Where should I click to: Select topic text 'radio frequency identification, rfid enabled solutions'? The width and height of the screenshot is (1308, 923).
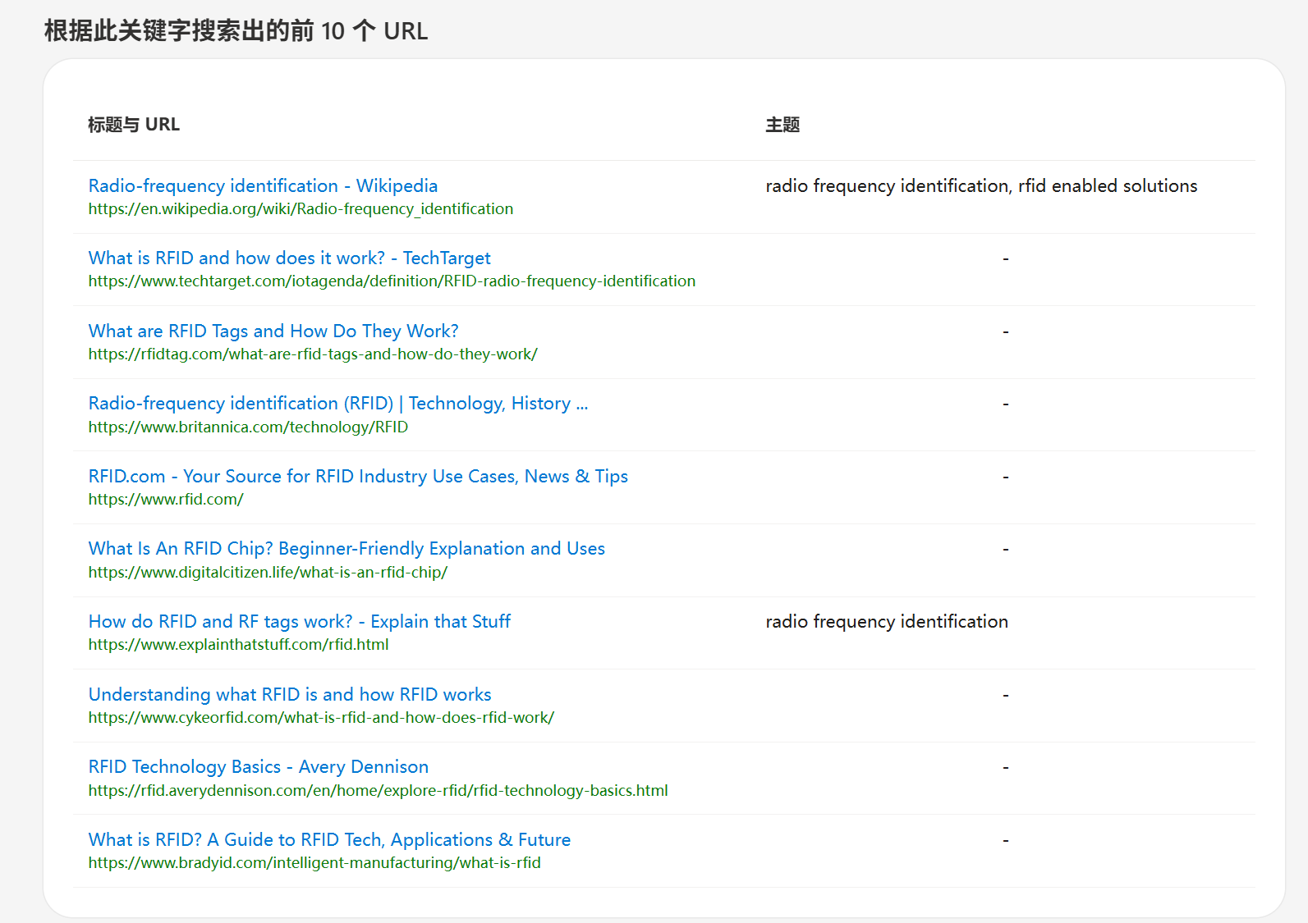pos(981,186)
